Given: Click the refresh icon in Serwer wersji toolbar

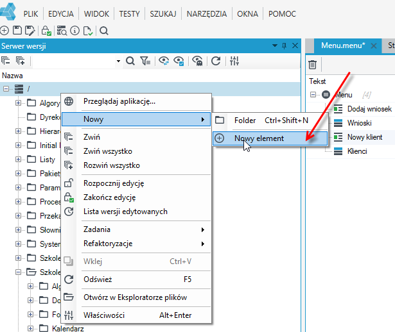Looking at the screenshot, I should (216, 61).
